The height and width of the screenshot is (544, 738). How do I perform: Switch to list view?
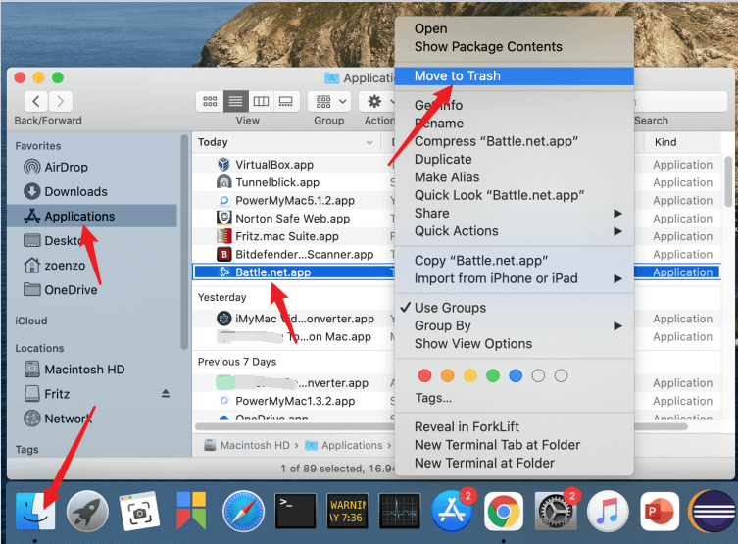[x=236, y=101]
